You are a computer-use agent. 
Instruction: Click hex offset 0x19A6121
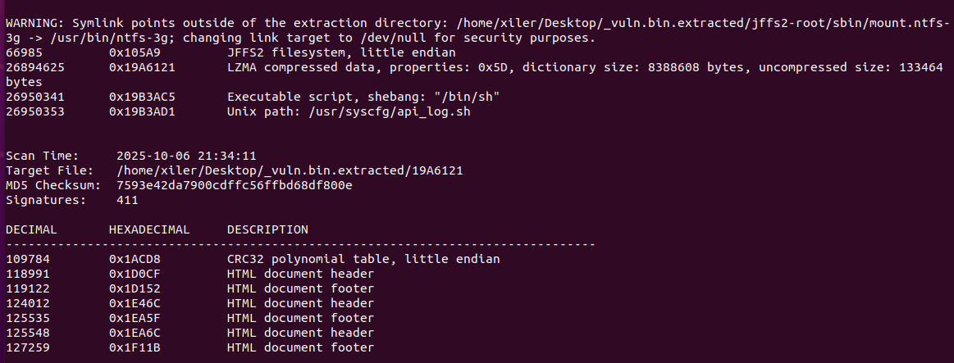coord(142,67)
